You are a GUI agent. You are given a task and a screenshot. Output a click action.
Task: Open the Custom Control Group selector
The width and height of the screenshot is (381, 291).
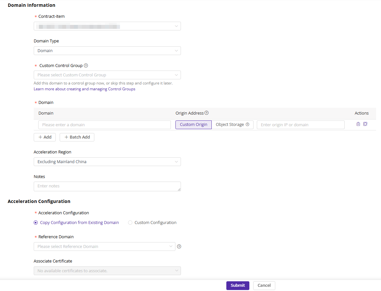[x=107, y=75]
